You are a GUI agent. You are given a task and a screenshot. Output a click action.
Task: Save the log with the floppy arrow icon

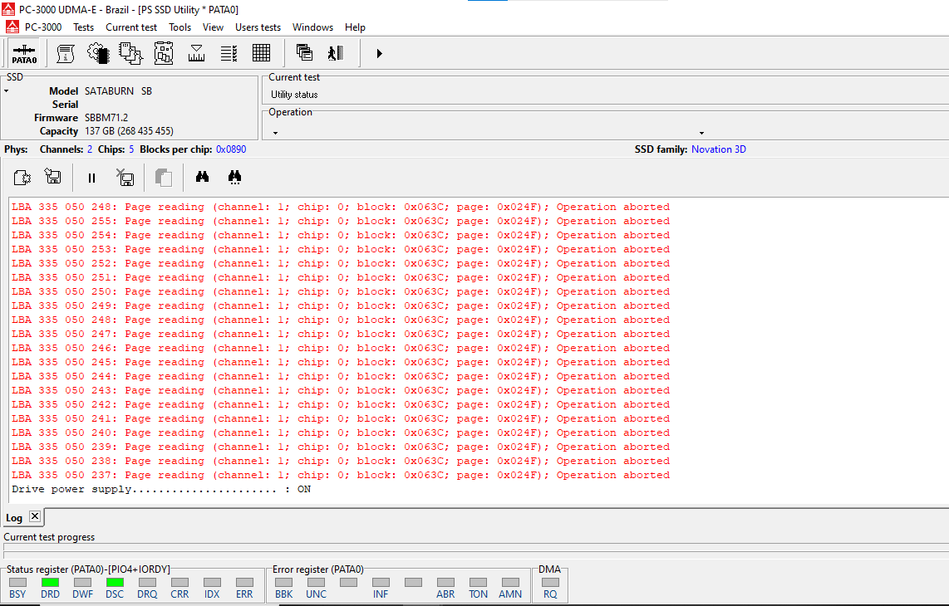(53, 176)
